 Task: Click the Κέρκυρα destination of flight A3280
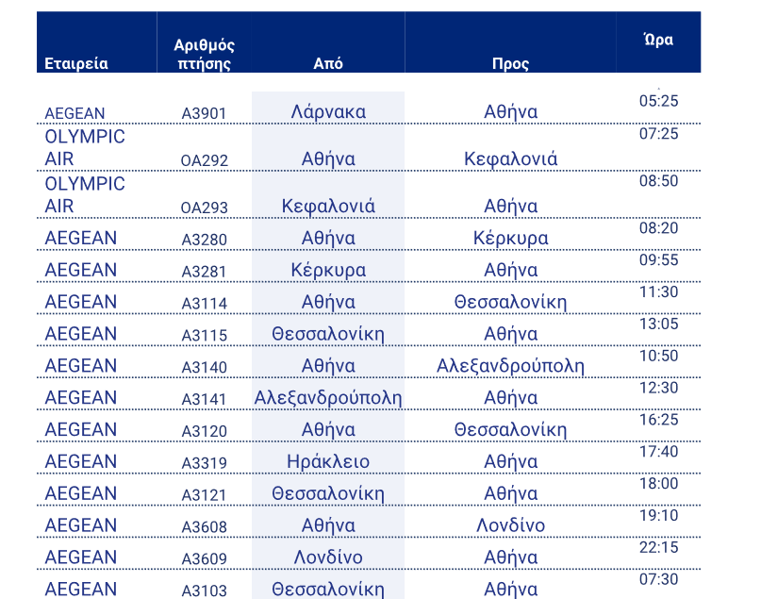(510, 239)
